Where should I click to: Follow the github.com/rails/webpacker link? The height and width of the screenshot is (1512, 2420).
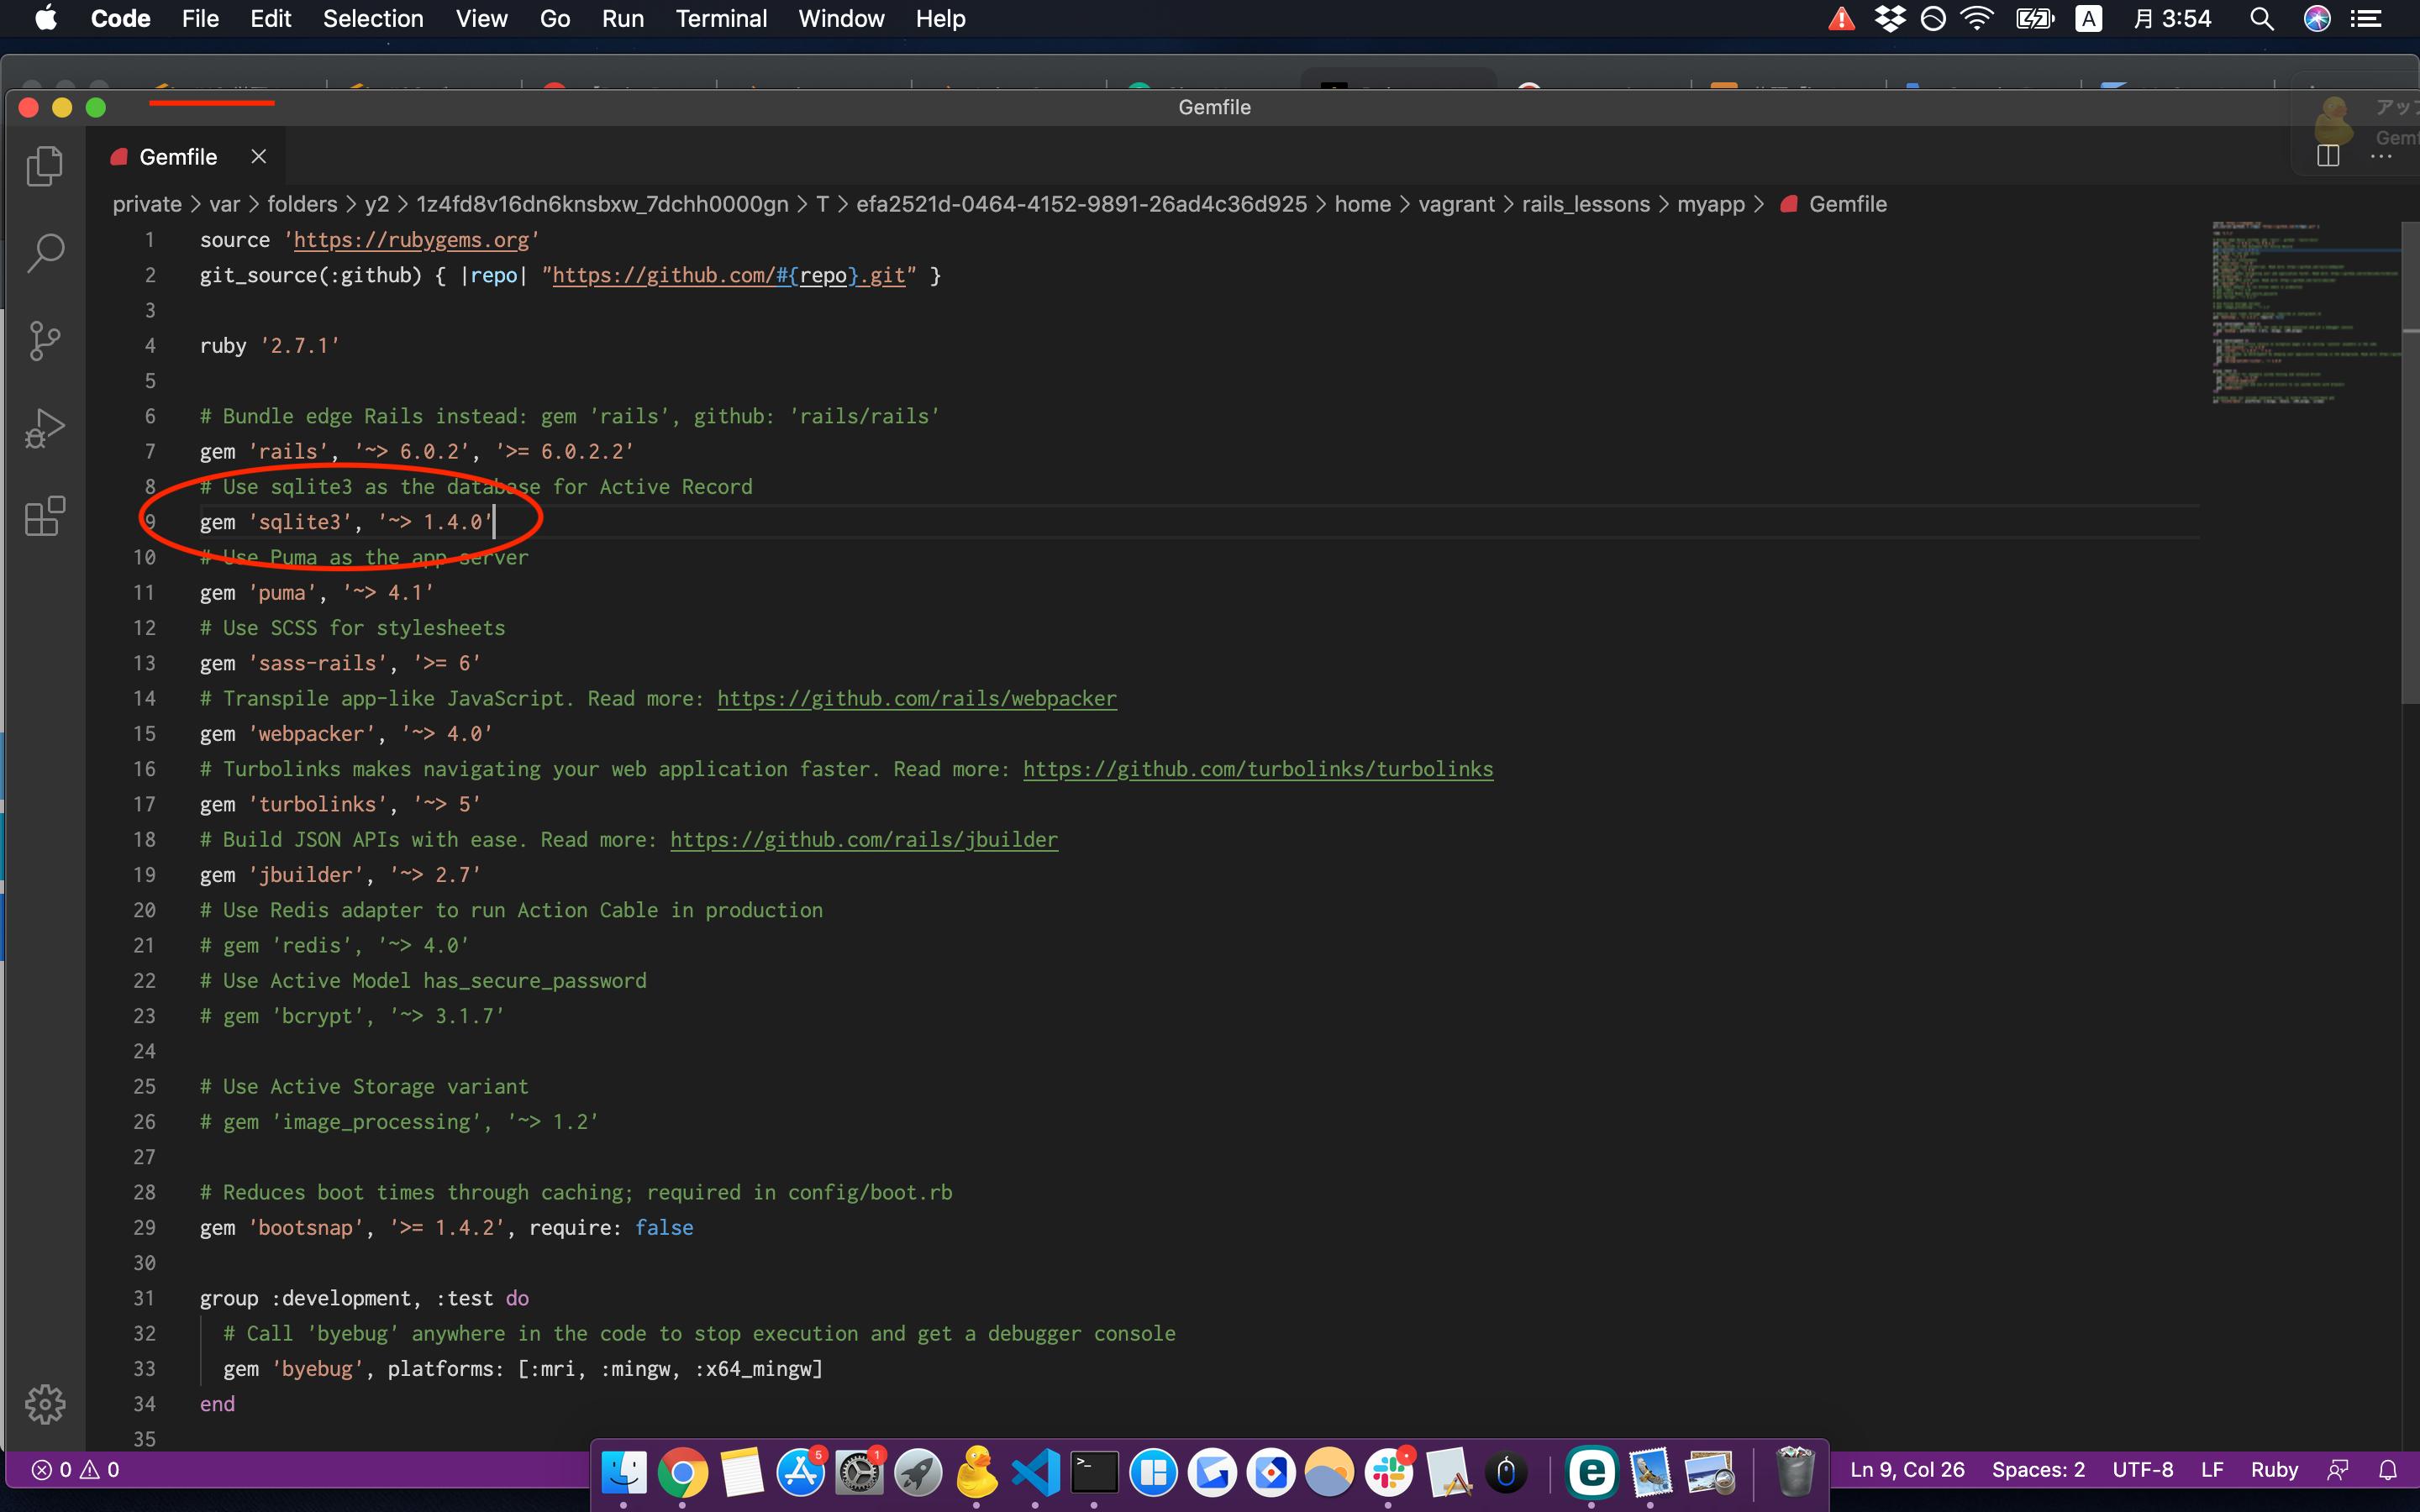pos(917,698)
